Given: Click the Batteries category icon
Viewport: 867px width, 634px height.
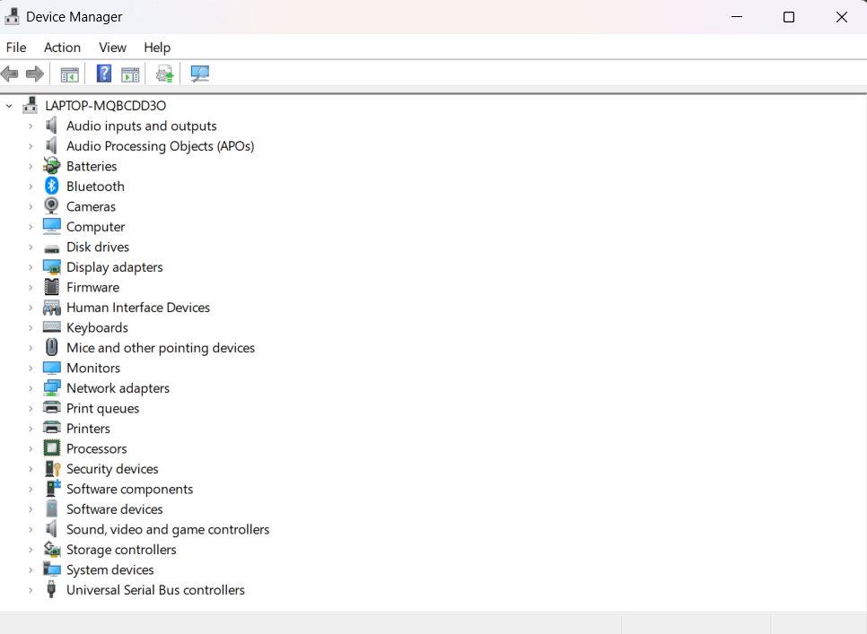Looking at the screenshot, I should (x=52, y=166).
